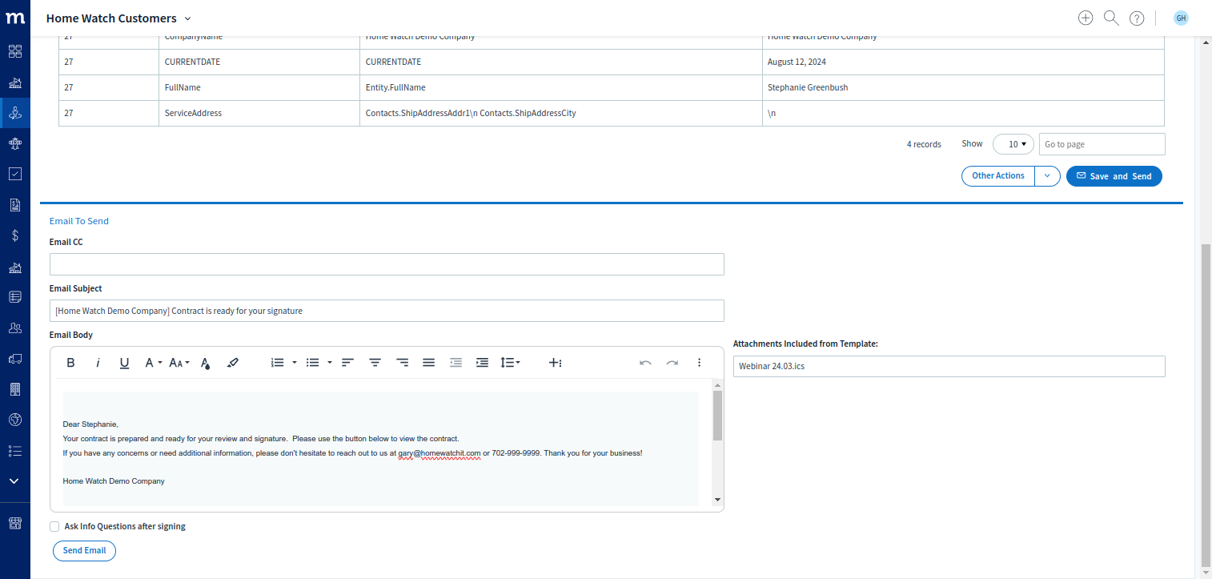Image resolution: width=1212 pixels, height=579 pixels.
Task: Open the insert more options tool
Action: [555, 363]
